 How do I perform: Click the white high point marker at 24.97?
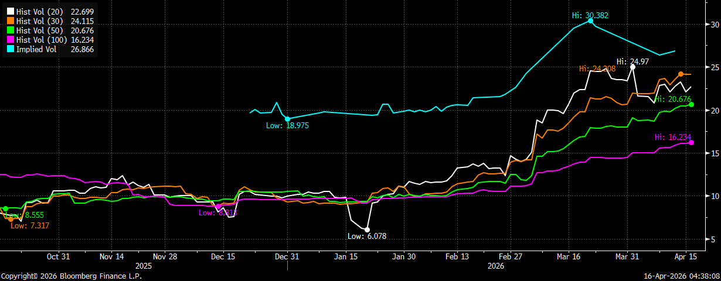pos(633,67)
